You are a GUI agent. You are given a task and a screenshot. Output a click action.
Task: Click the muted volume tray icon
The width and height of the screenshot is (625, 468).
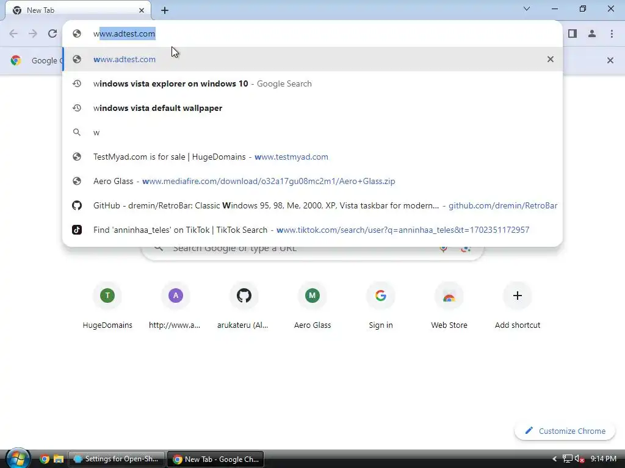580,459
